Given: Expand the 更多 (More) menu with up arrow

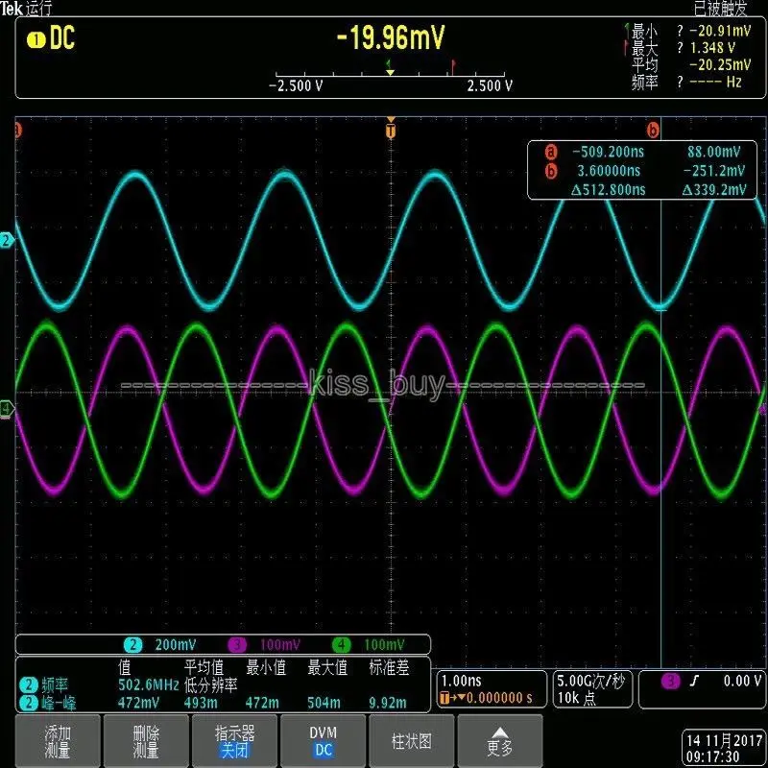Looking at the screenshot, I should click(499, 741).
